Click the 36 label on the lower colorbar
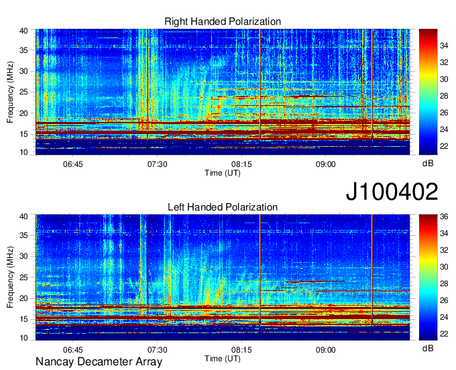Viewport: 456px width, 370px height. coord(444,217)
